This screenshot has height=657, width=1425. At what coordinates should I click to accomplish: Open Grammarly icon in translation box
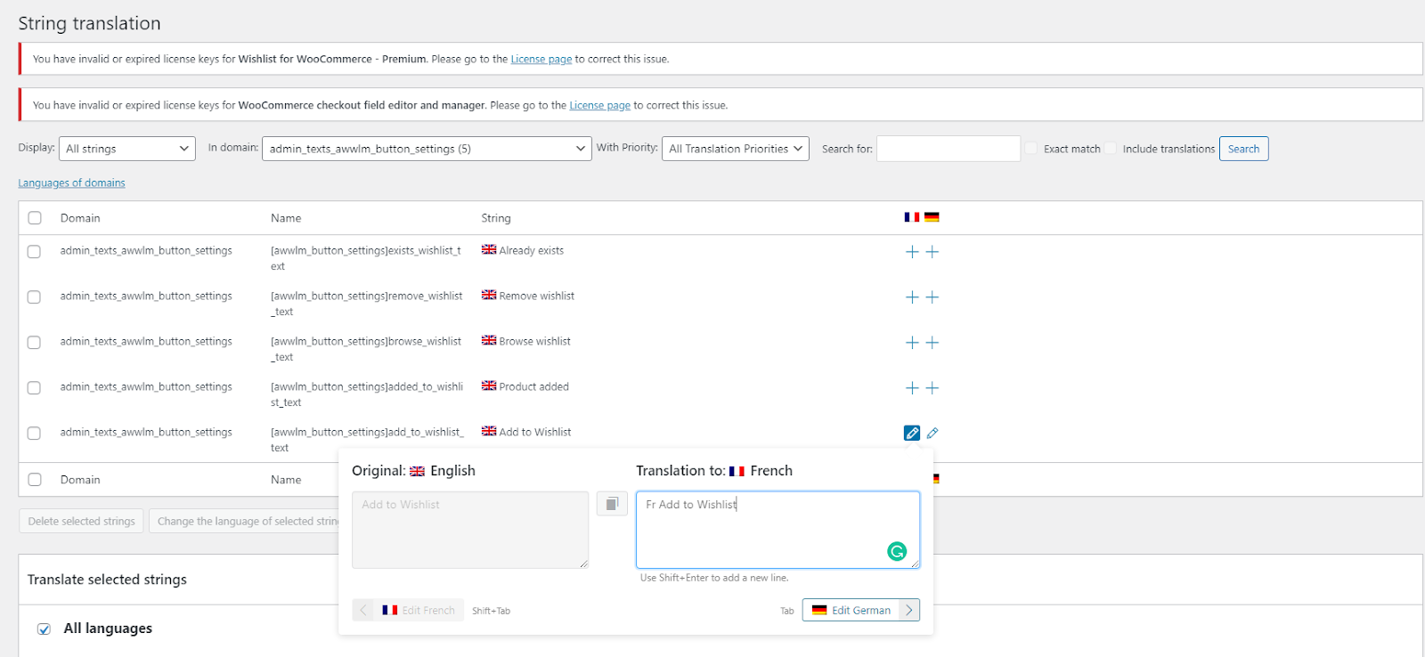click(x=897, y=552)
